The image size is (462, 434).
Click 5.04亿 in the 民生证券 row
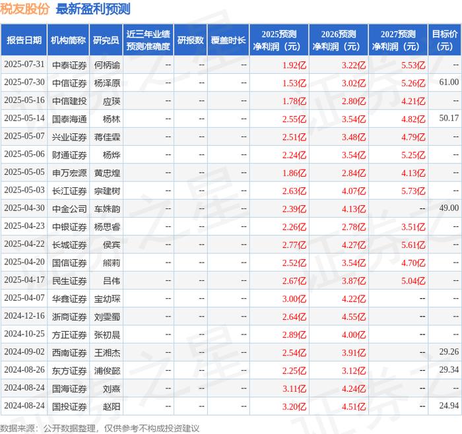413,281
